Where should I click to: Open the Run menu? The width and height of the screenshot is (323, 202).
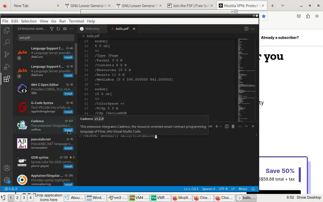[62, 21]
